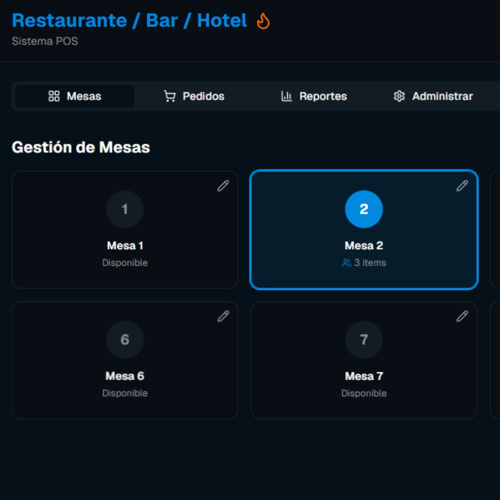Select Mesa 7 to start an order
The image size is (500, 500).
tap(364, 361)
